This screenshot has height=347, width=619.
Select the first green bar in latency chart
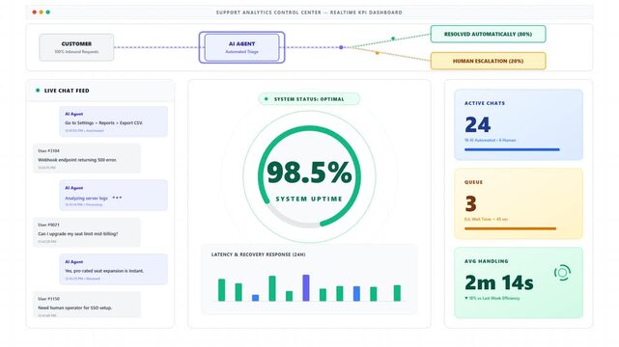[x=222, y=290]
